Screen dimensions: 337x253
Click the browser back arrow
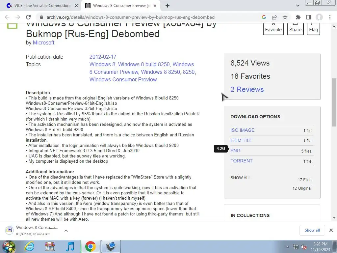7,17
